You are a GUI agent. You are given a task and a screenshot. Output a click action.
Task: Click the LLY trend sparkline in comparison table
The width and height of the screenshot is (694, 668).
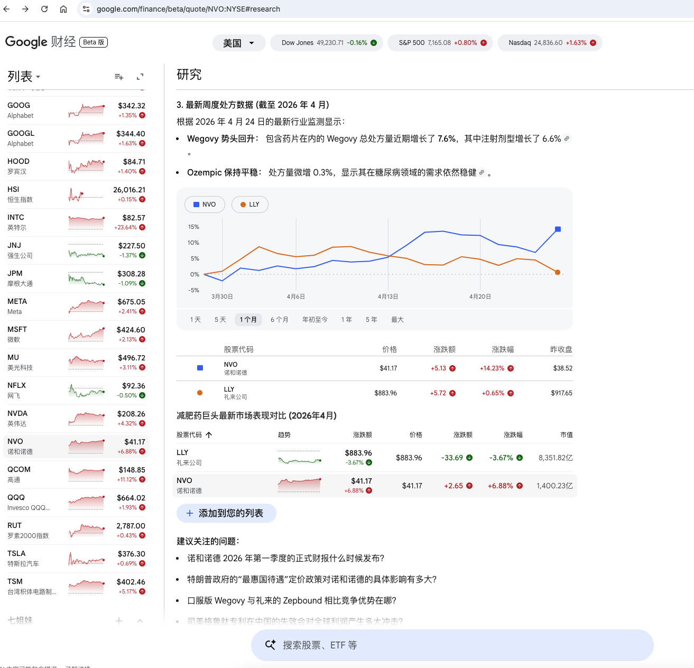click(x=300, y=458)
